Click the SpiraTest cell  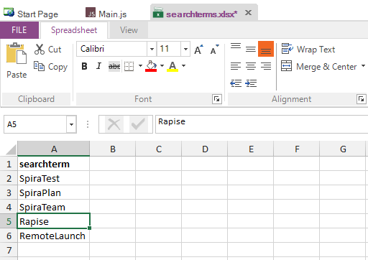(x=54, y=178)
